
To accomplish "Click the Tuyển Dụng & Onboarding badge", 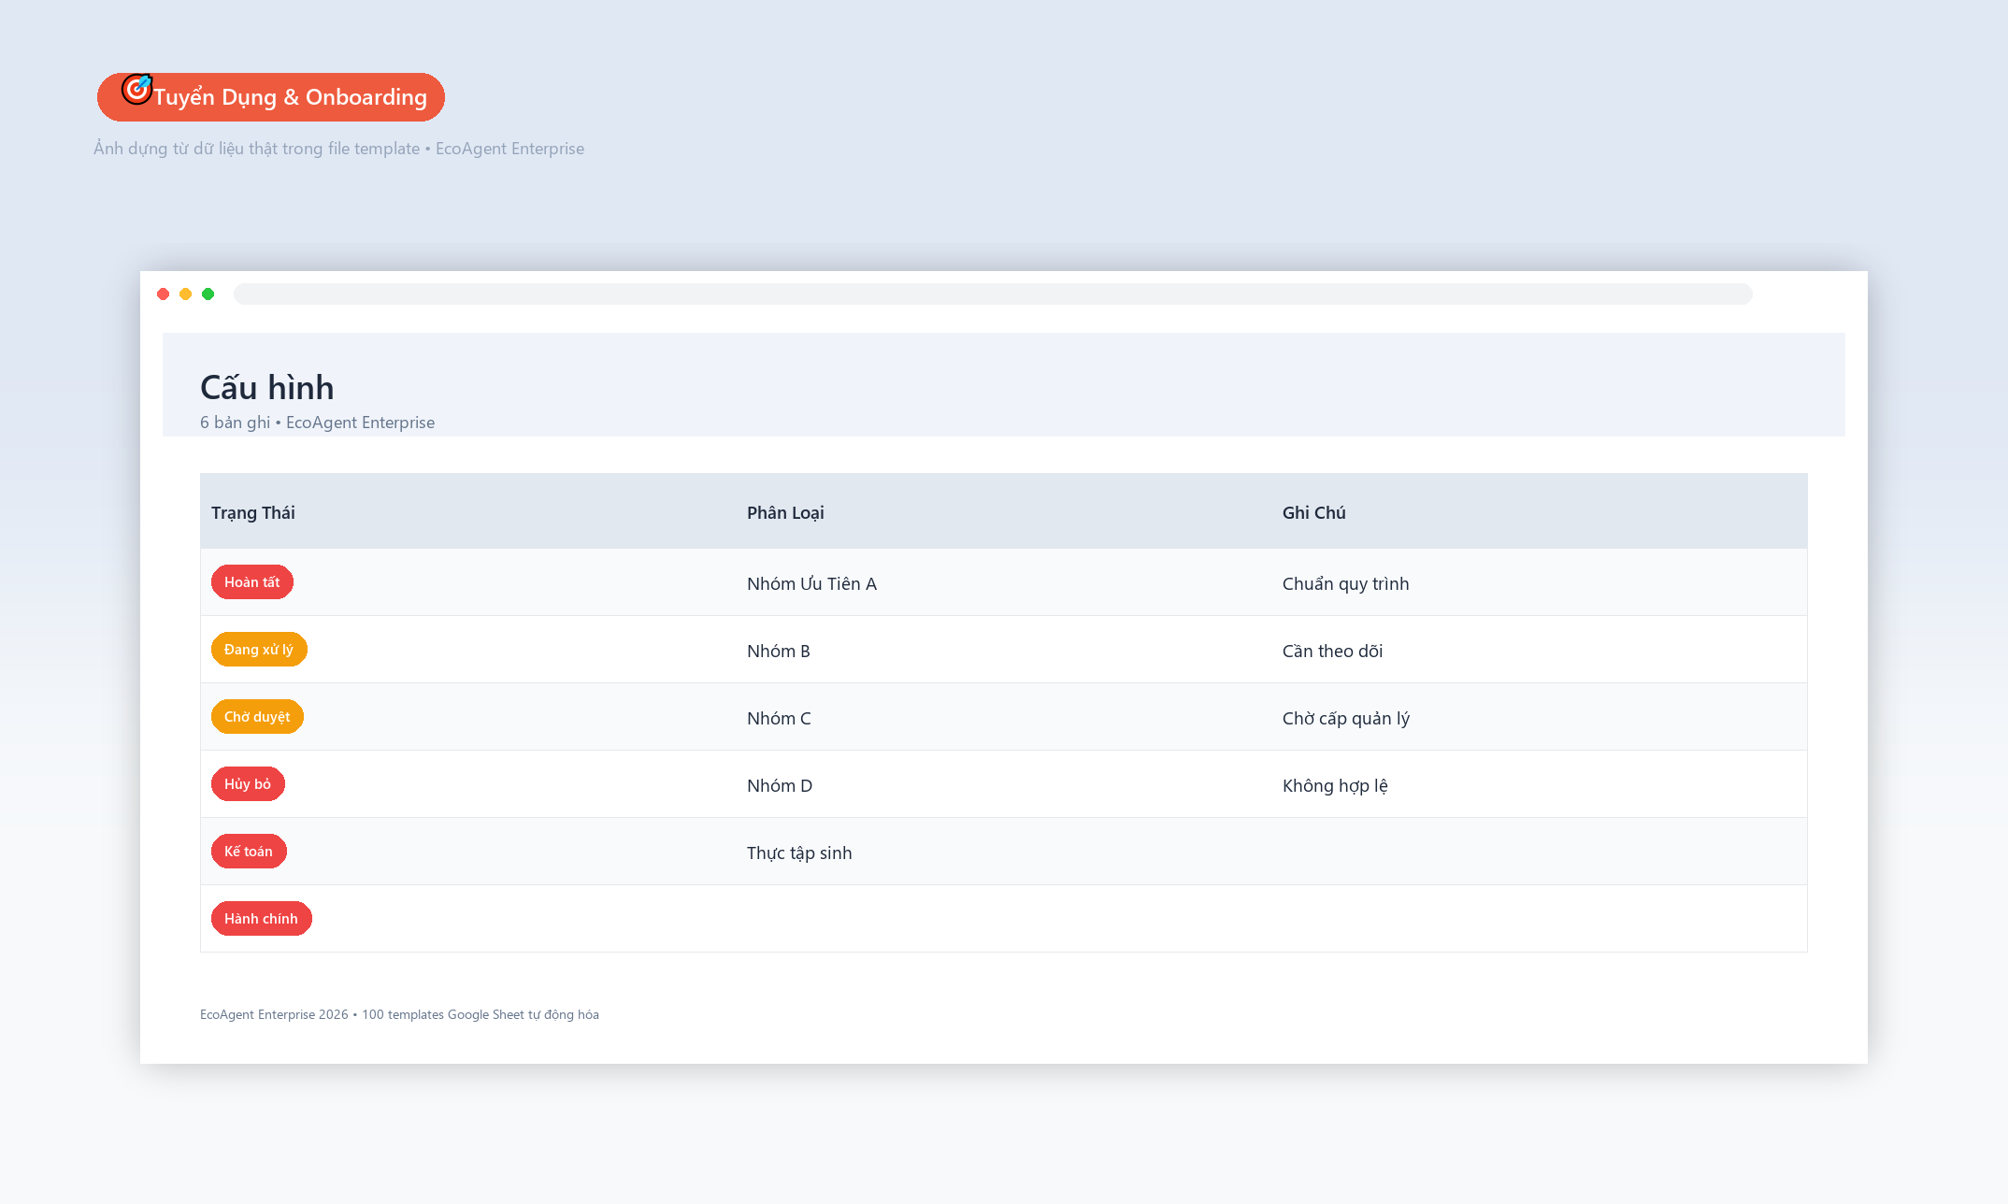I will (271, 97).
